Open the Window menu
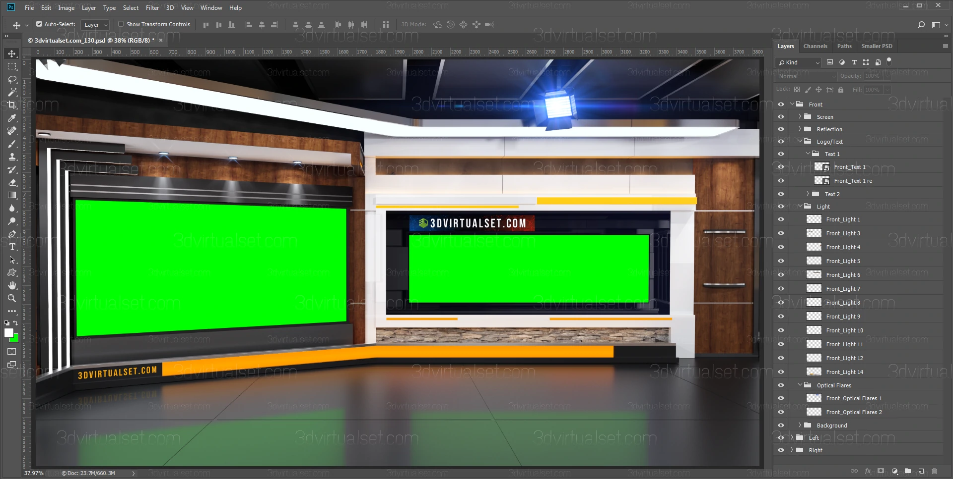Screen dimensions: 953x479 point(211,7)
